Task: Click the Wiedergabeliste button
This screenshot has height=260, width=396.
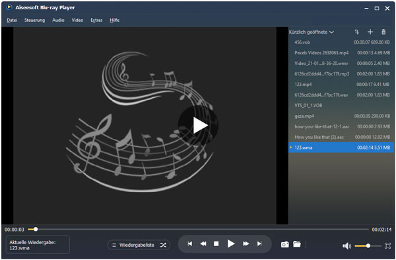Action: [x=133, y=245]
